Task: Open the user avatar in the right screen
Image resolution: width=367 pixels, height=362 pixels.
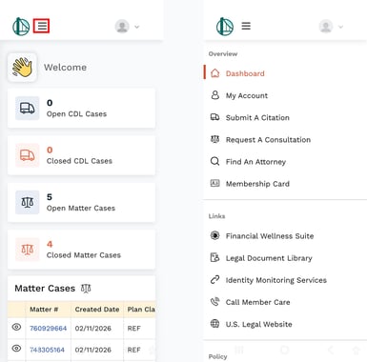Action: (326, 27)
